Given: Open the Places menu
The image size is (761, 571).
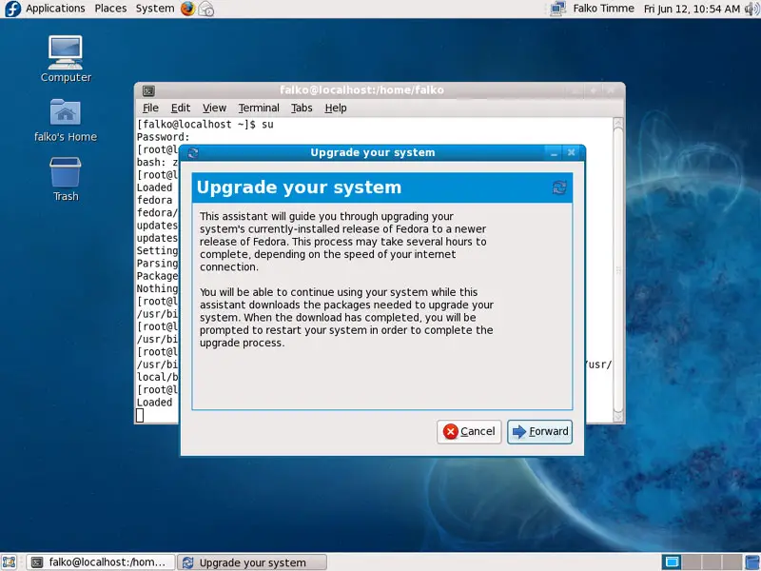Looking at the screenshot, I should (x=110, y=9).
